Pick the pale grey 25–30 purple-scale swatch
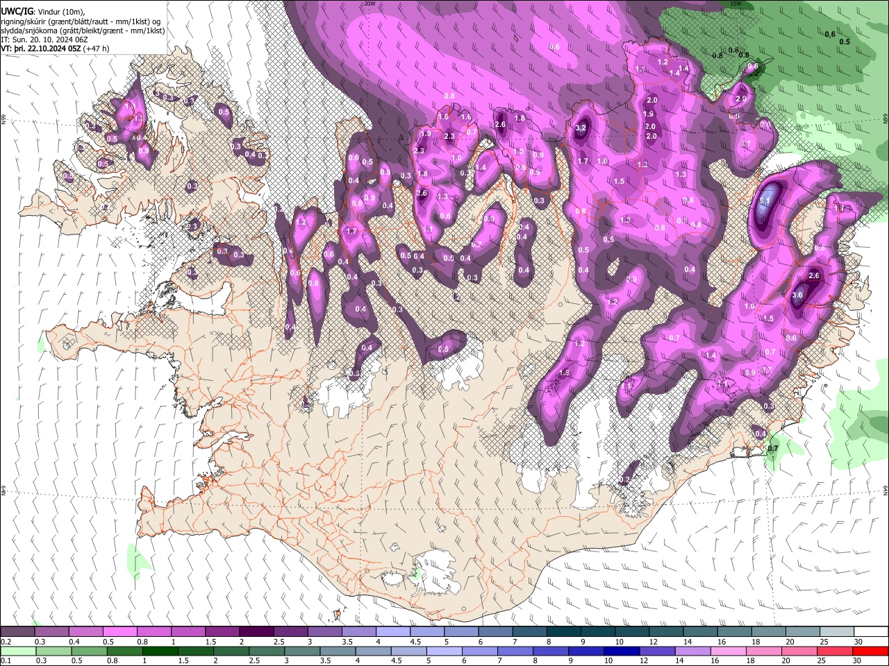This screenshot has height=666, width=889. pyautogui.click(x=837, y=632)
